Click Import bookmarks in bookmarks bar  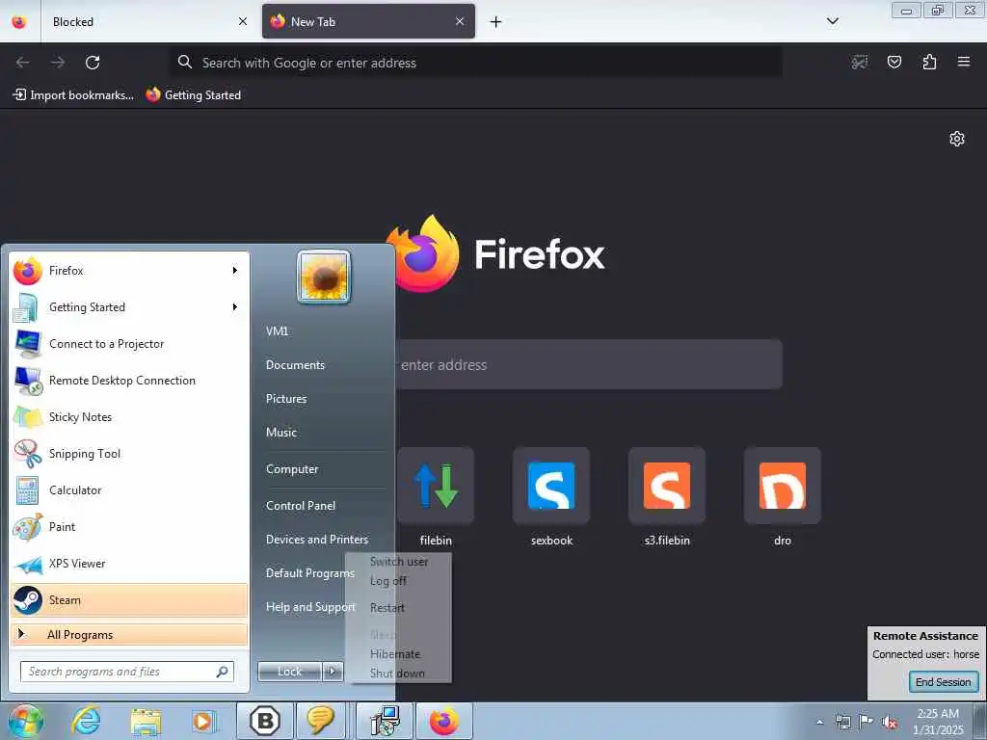click(x=73, y=95)
